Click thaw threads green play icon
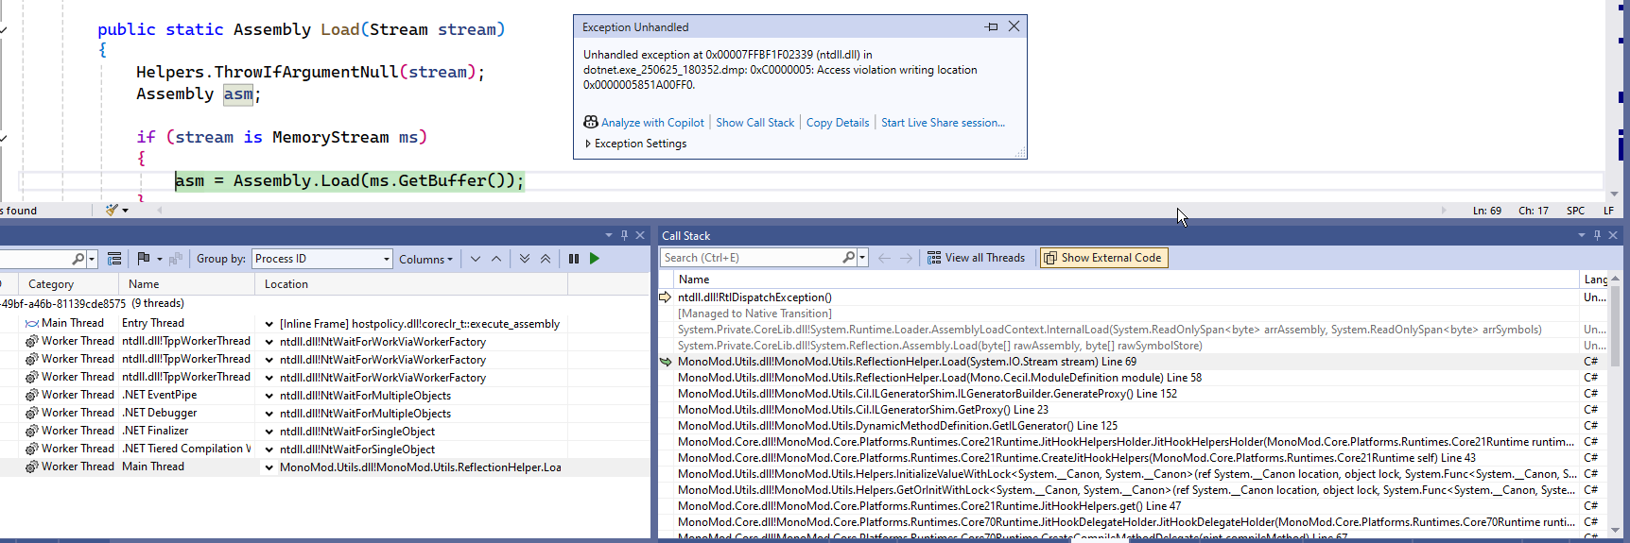1630x543 pixels. point(595,259)
